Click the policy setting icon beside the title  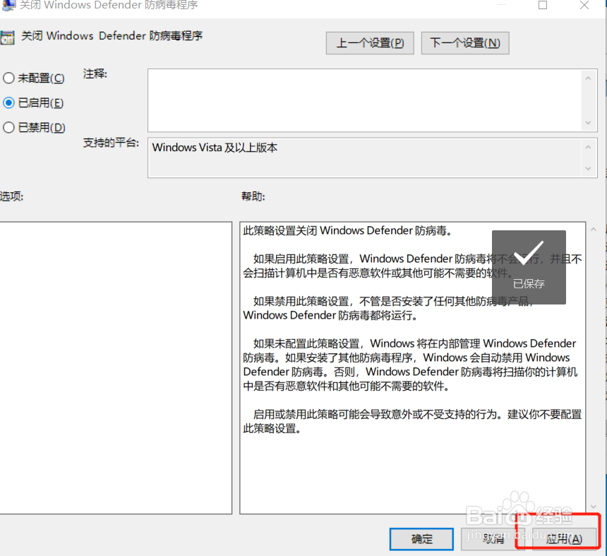(x=7, y=38)
